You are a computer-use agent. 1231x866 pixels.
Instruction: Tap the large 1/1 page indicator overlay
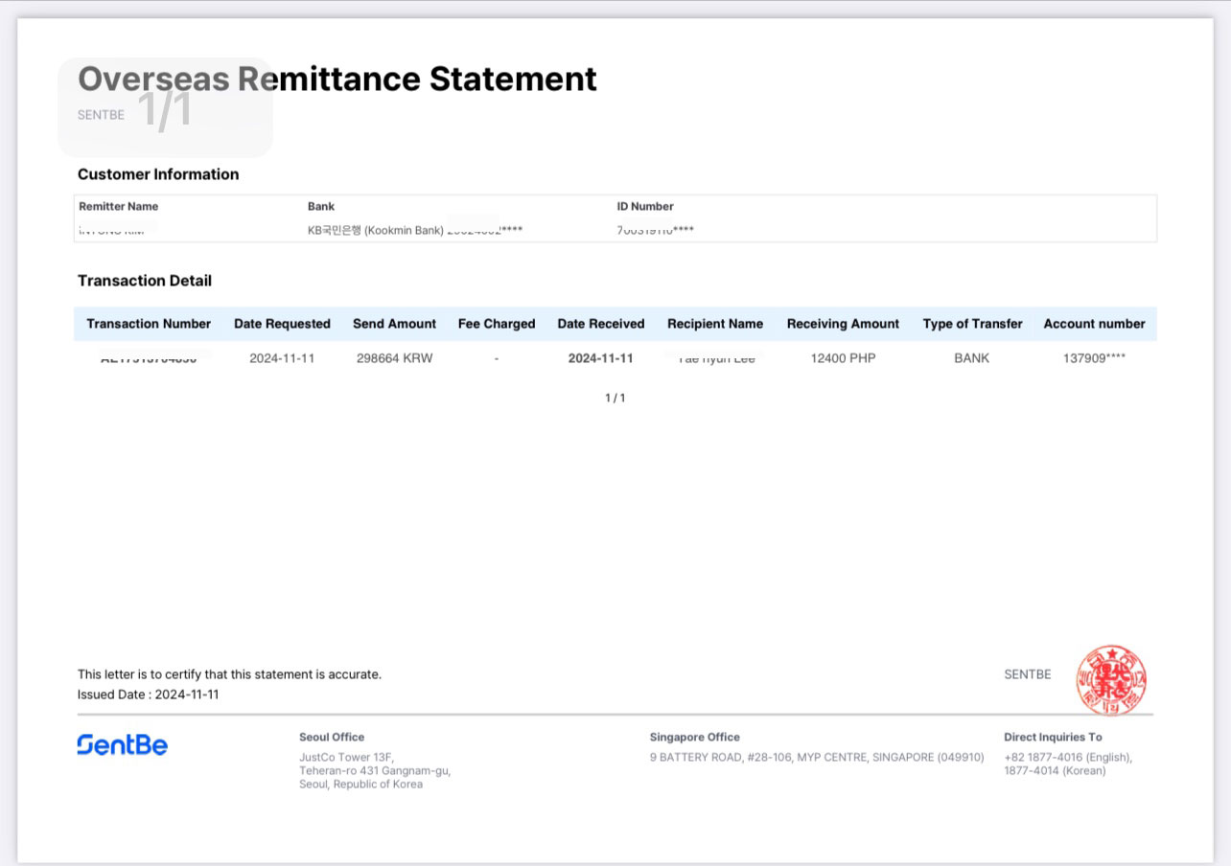[165, 109]
